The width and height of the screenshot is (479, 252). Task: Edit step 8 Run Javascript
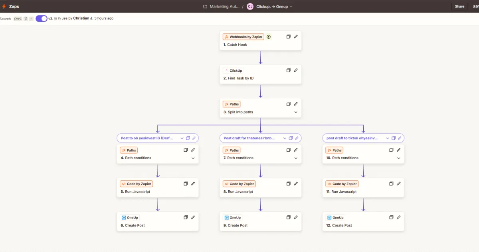point(296,184)
